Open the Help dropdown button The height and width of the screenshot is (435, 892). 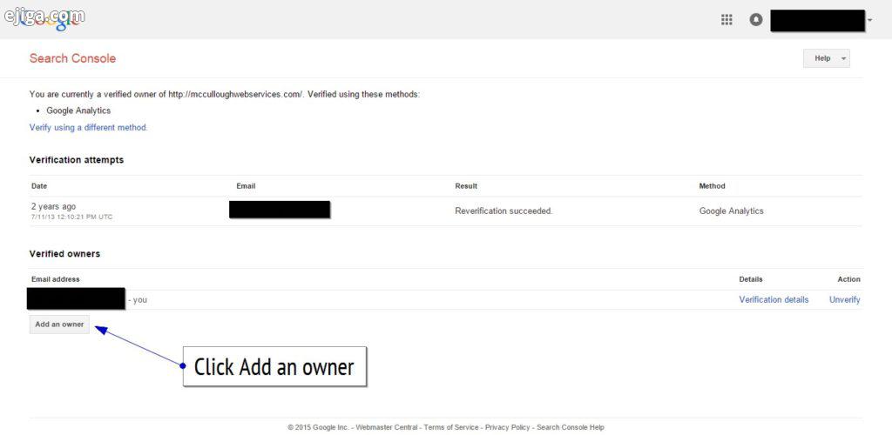coord(826,58)
